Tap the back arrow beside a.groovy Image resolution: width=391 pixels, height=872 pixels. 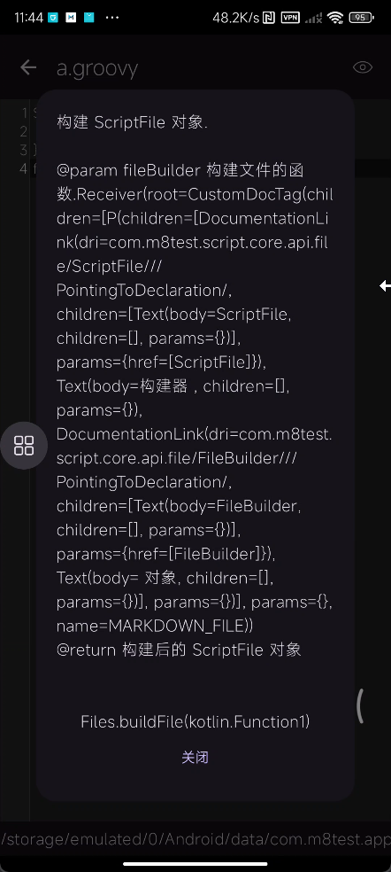[x=28, y=67]
